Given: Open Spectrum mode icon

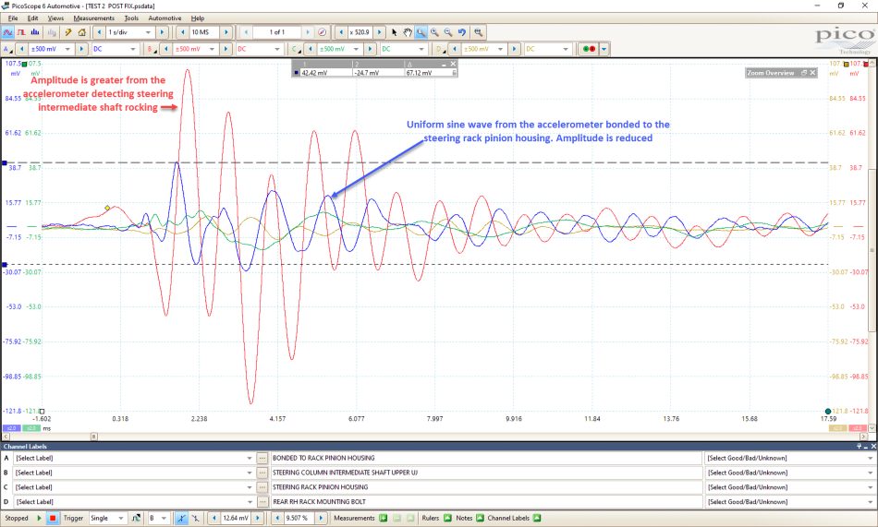Looking at the screenshot, I should pyautogui.click(x=35, y=32).
